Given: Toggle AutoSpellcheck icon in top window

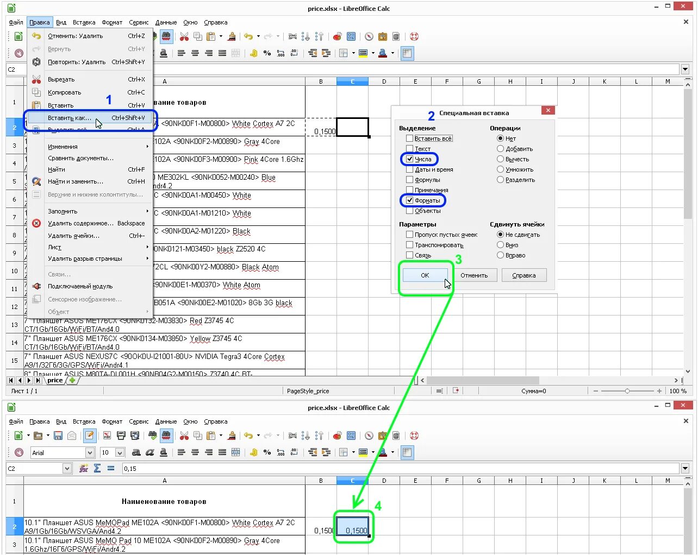Looking at the screenshot, I should click(166, 36).
